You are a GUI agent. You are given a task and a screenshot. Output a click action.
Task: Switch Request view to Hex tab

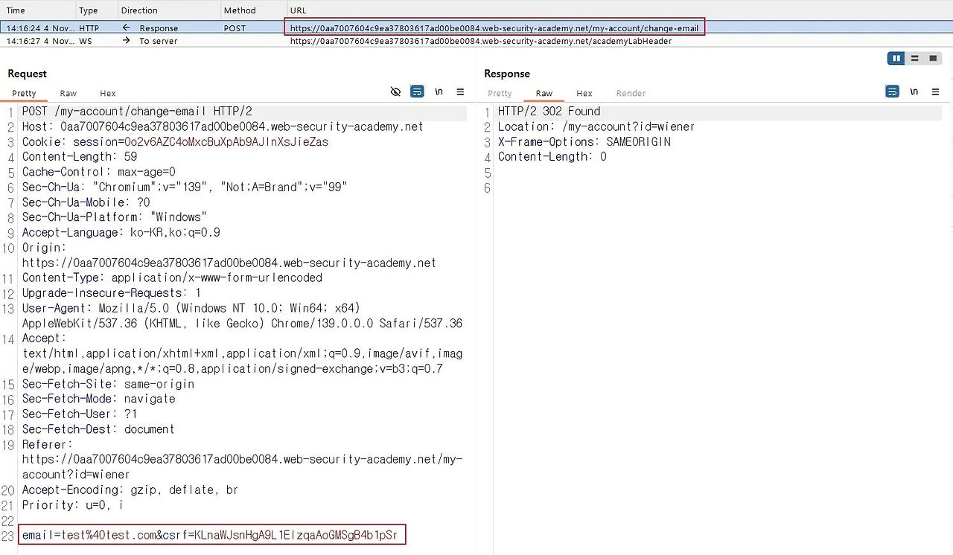pos(108,93)
